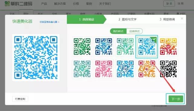The width and height of the screenshot is (194, 111).
Task: Close the 快速美化器 dialog
Action: tap(182, 18)
